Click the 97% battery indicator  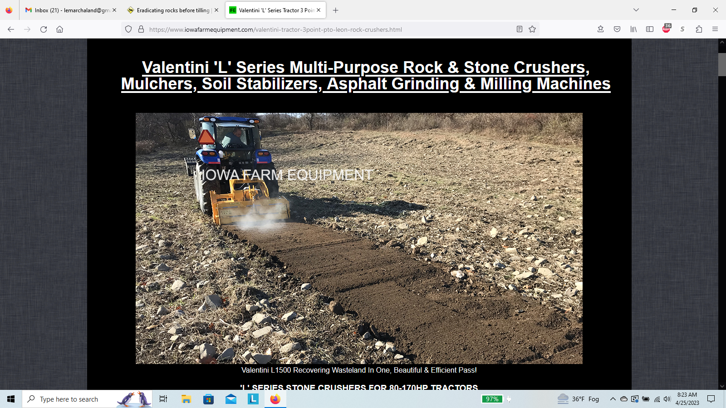[492, 399]
